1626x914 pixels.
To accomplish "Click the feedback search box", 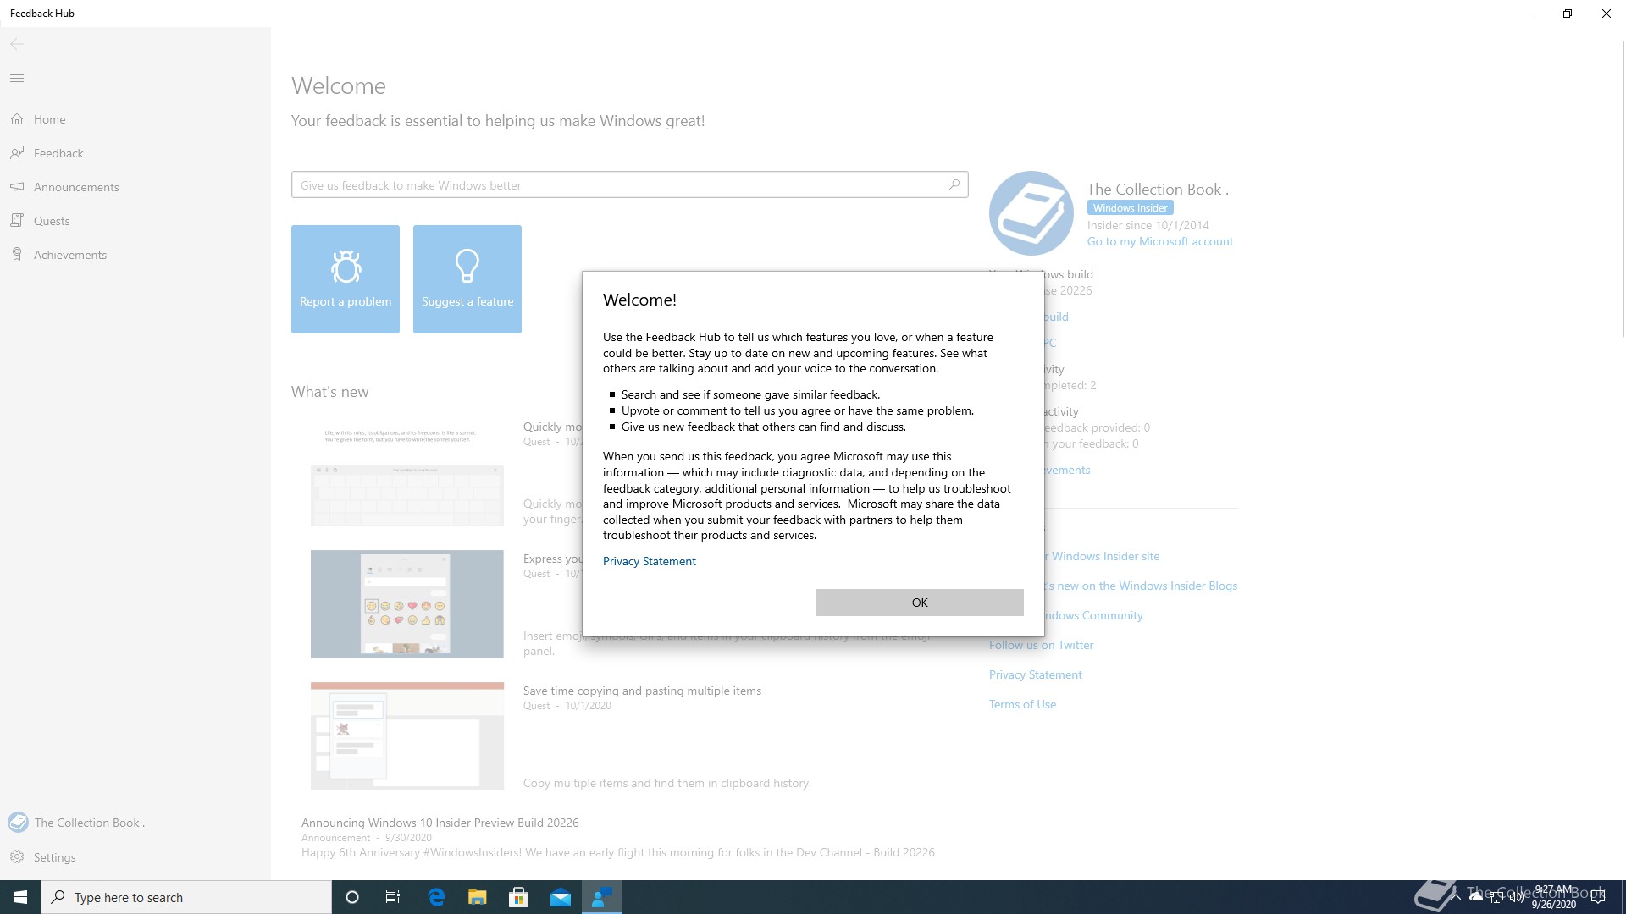I will [629, 185].
